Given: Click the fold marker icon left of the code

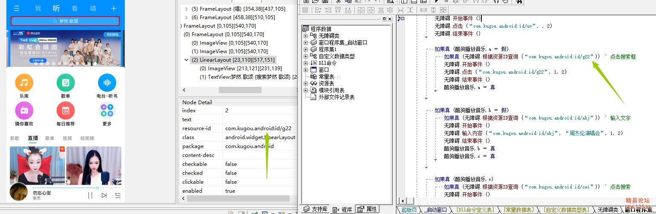Looking at the screenshot, I should click(401, 18).
